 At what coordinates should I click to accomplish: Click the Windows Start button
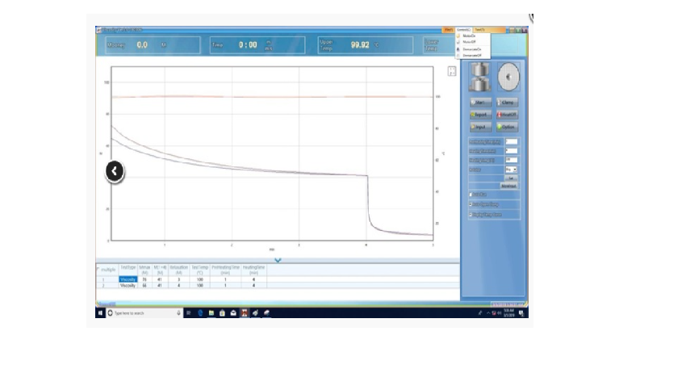(101, 312)
